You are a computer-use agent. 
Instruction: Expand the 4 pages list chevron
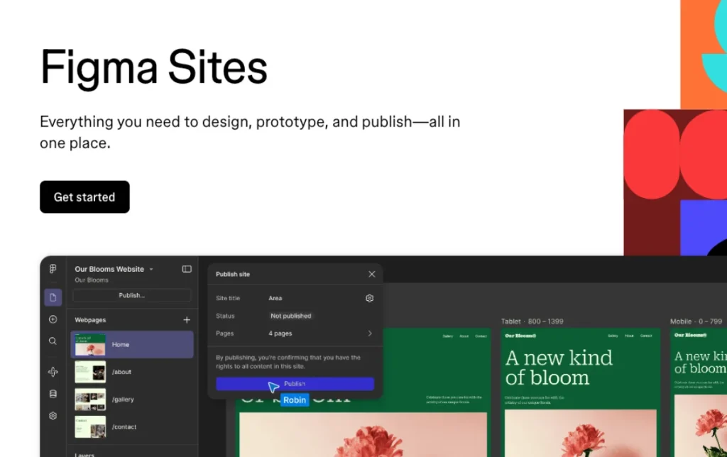pos(369,333)
